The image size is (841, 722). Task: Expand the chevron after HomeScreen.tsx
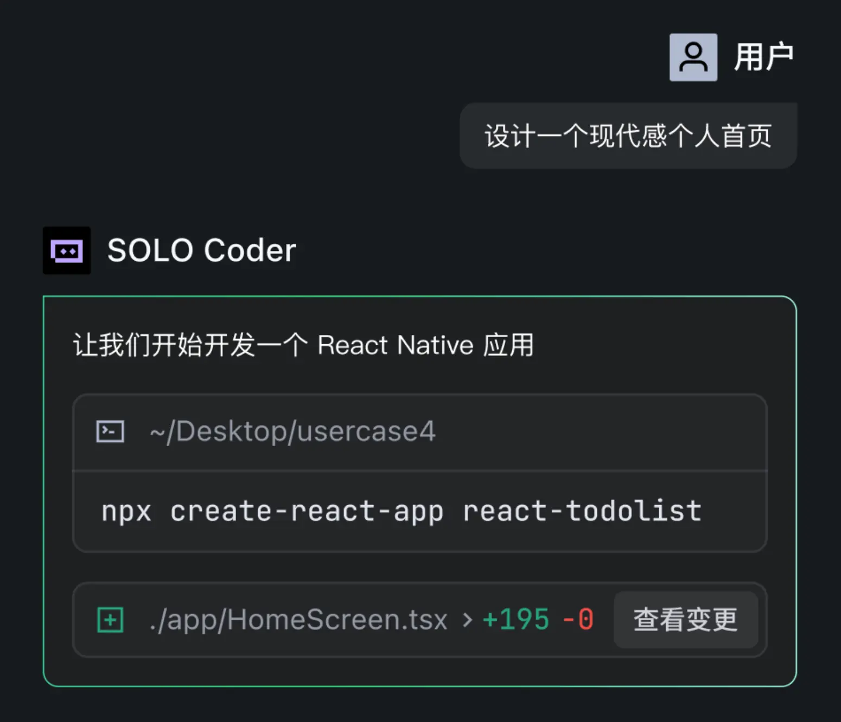coord(467,620)
